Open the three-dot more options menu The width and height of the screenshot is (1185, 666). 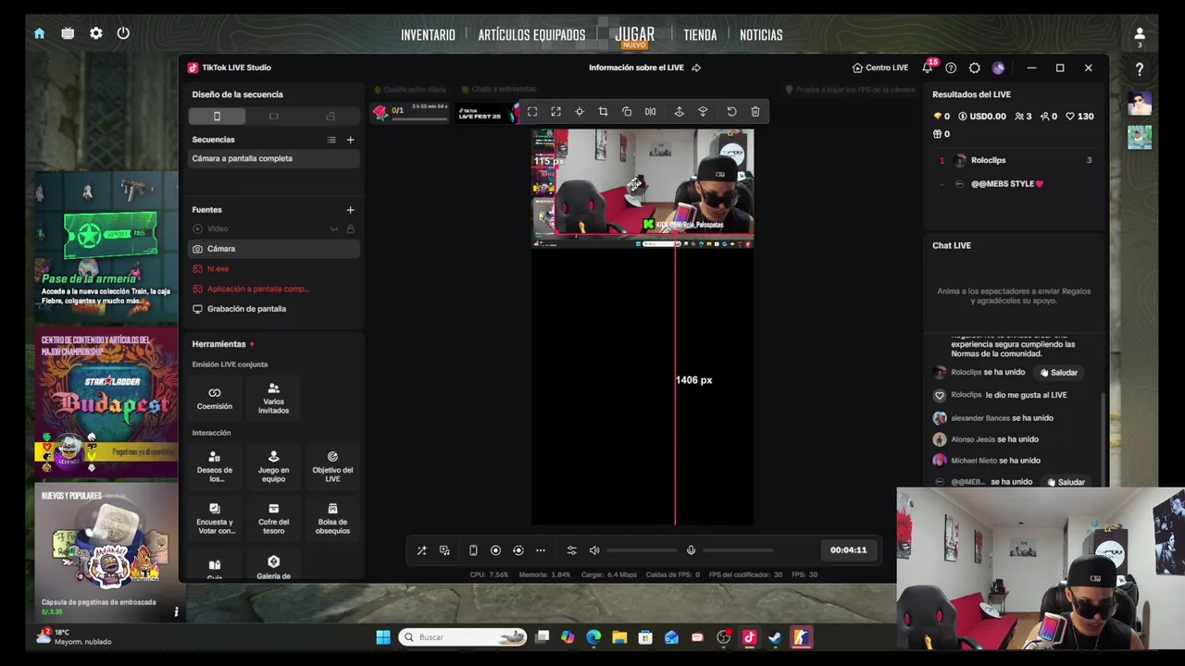click(x=541, y=550)
